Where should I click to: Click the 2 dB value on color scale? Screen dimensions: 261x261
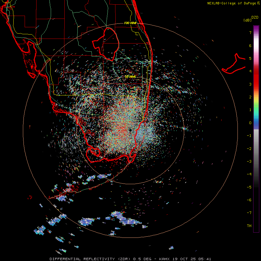250,97
